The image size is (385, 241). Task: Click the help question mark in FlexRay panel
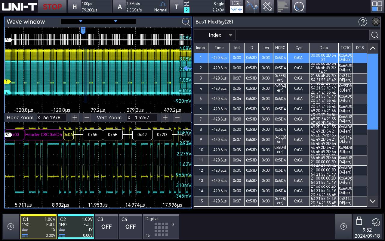(x=363, y=22)
